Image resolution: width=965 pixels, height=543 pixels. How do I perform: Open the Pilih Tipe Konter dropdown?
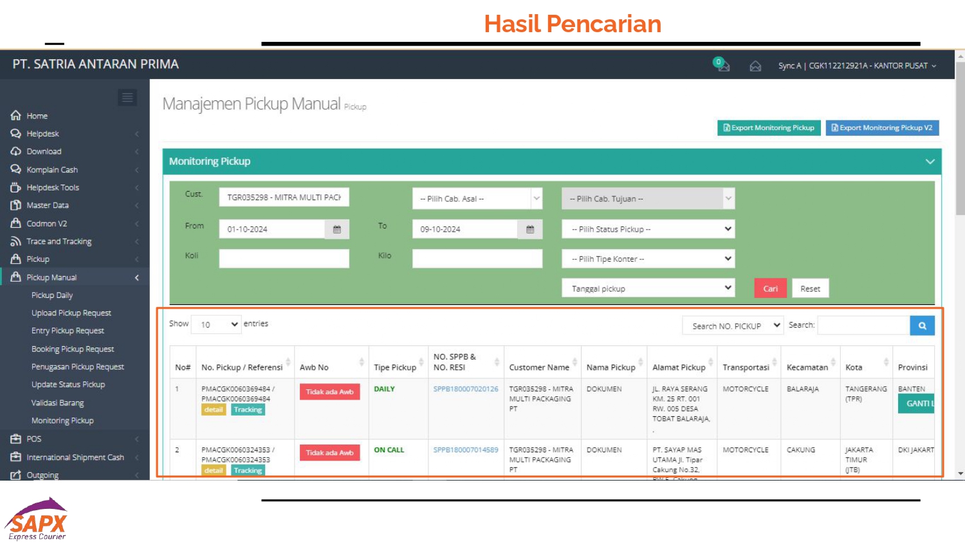[648, 259]
